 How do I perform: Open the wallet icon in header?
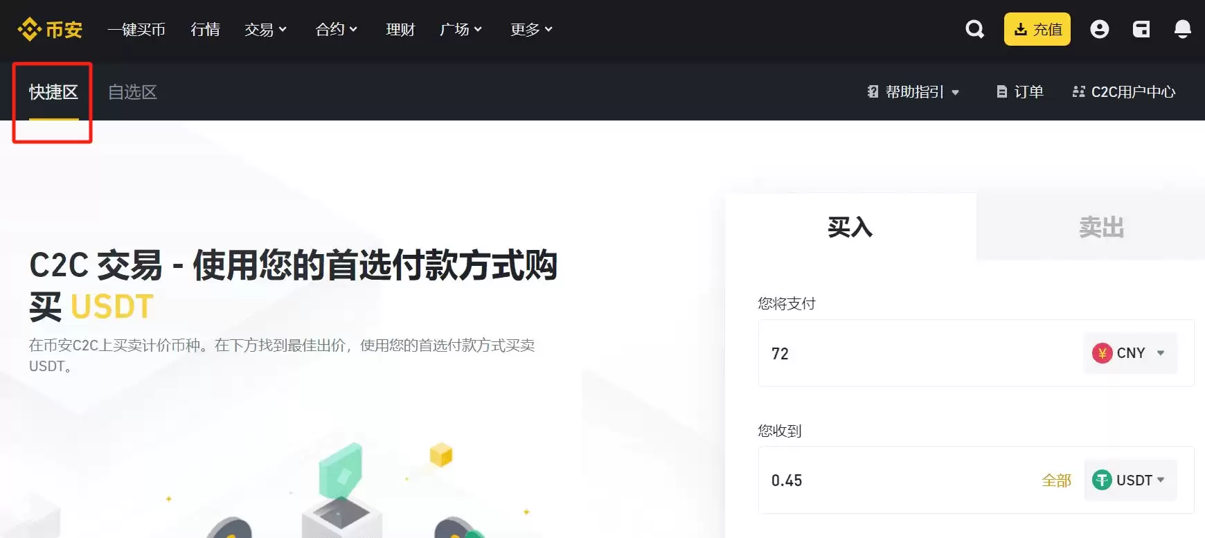1141,29
